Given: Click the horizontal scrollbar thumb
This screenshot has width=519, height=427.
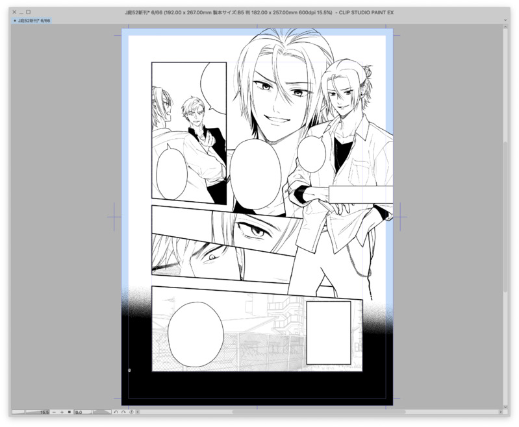Looking at the screenshot, I should tap(319, 412).
